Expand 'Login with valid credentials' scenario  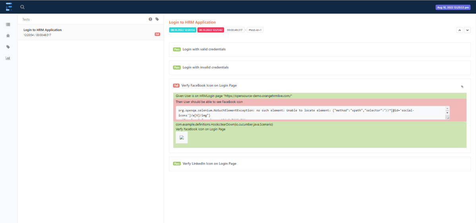point(204,49)
